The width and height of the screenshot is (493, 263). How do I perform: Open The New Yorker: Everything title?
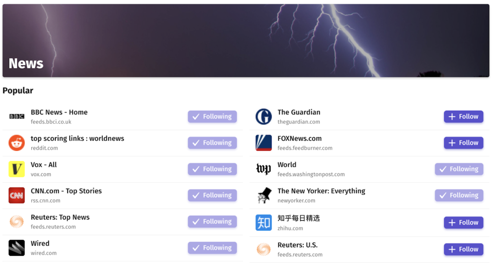[321, 191]
